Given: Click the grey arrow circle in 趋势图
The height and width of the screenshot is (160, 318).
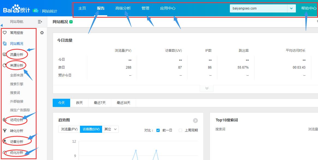Looking at the screenshot, I should click(195, 121).
